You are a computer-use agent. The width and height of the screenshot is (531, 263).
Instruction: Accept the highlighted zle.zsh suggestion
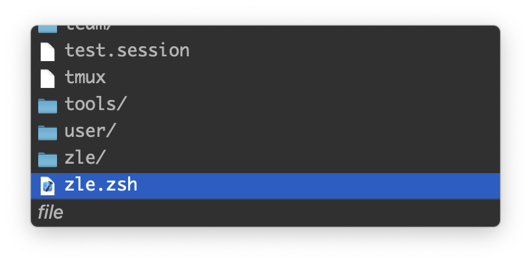tap(265, 186)
